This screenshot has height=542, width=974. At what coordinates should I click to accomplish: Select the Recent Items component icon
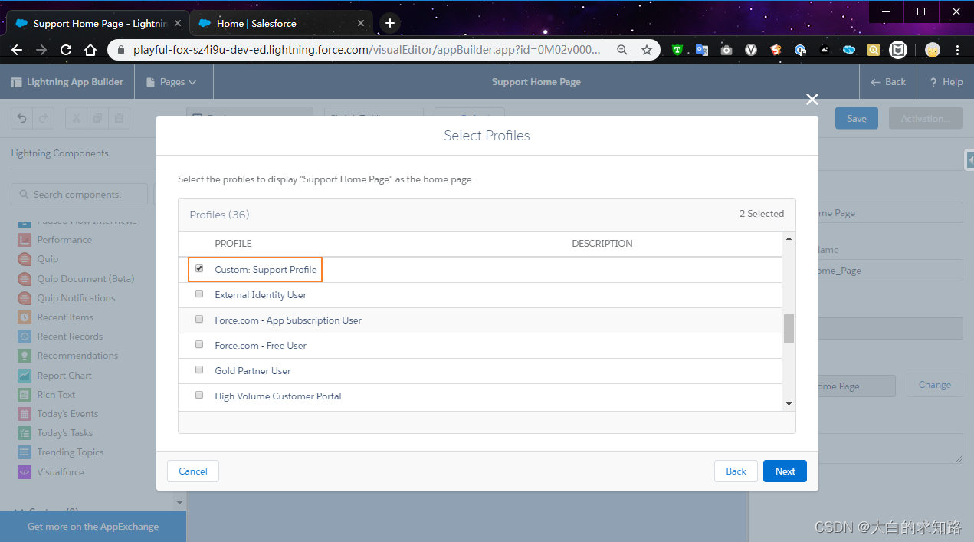point(25,317)
